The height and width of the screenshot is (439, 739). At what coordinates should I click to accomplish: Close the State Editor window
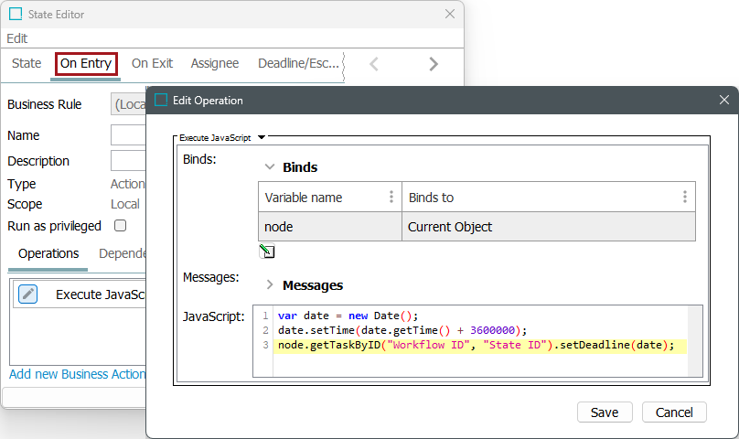pos(449,14)
